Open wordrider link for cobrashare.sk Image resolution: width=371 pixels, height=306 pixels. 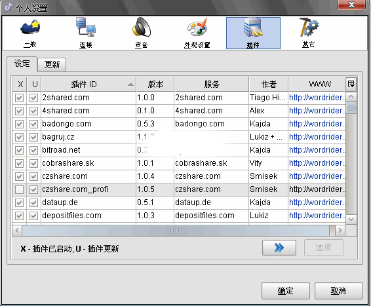[317, 163]
